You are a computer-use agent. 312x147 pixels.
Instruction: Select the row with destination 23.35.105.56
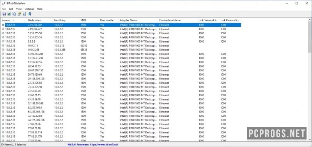click(x=121, y=83)
